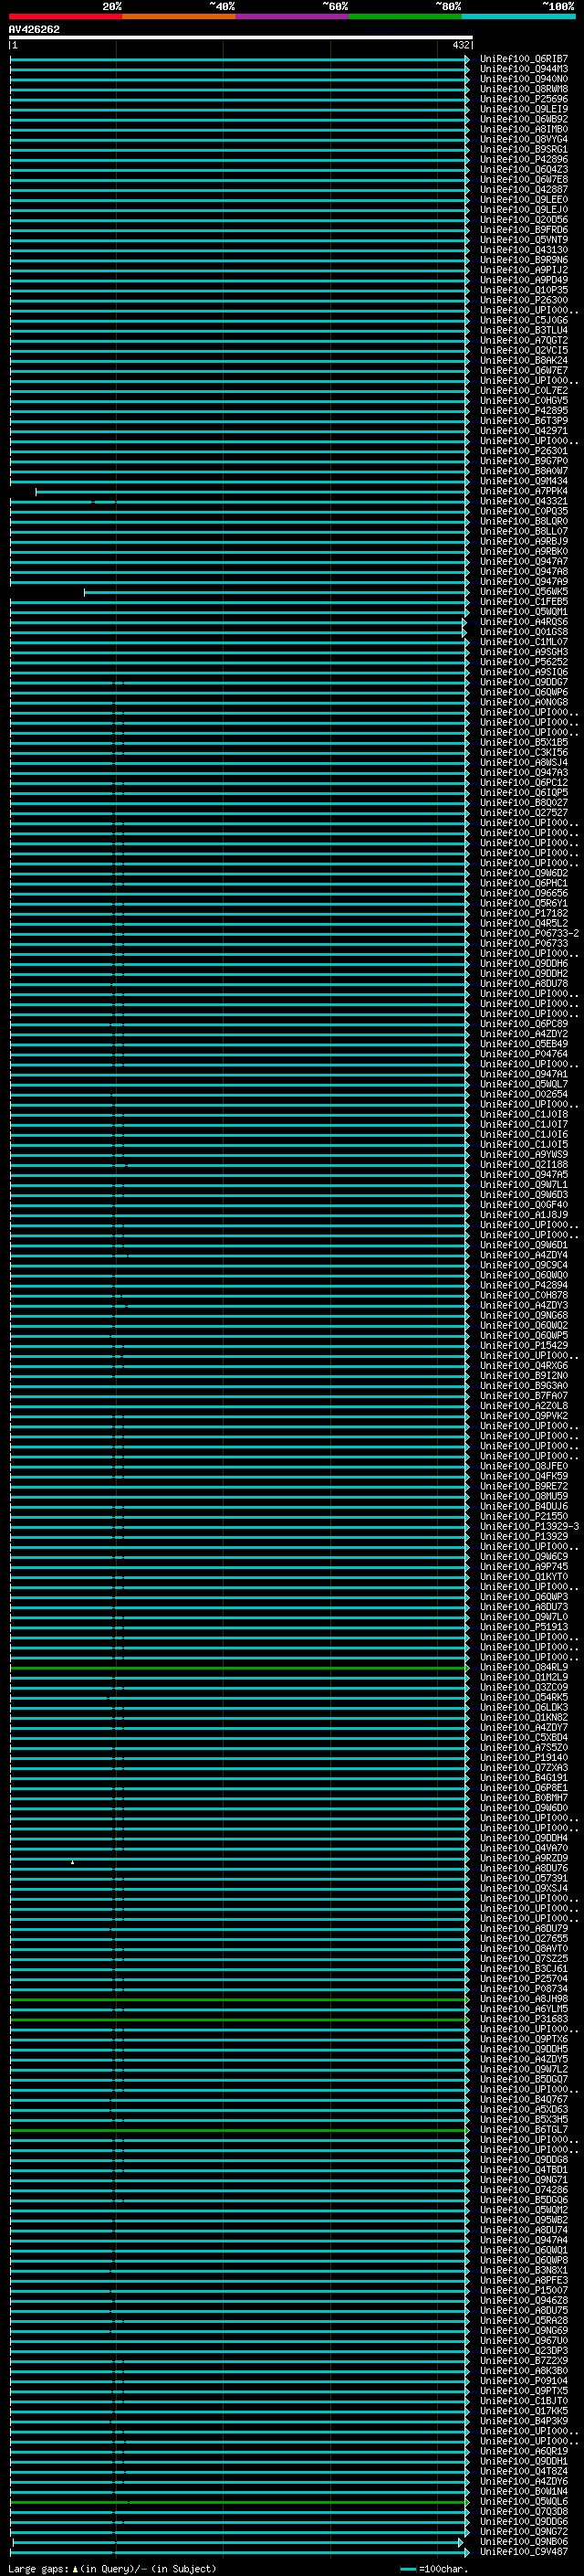Click the cyan ~100% identity legend segment
This screenshot has width=584, height=2576.
[x=518, y=16]
